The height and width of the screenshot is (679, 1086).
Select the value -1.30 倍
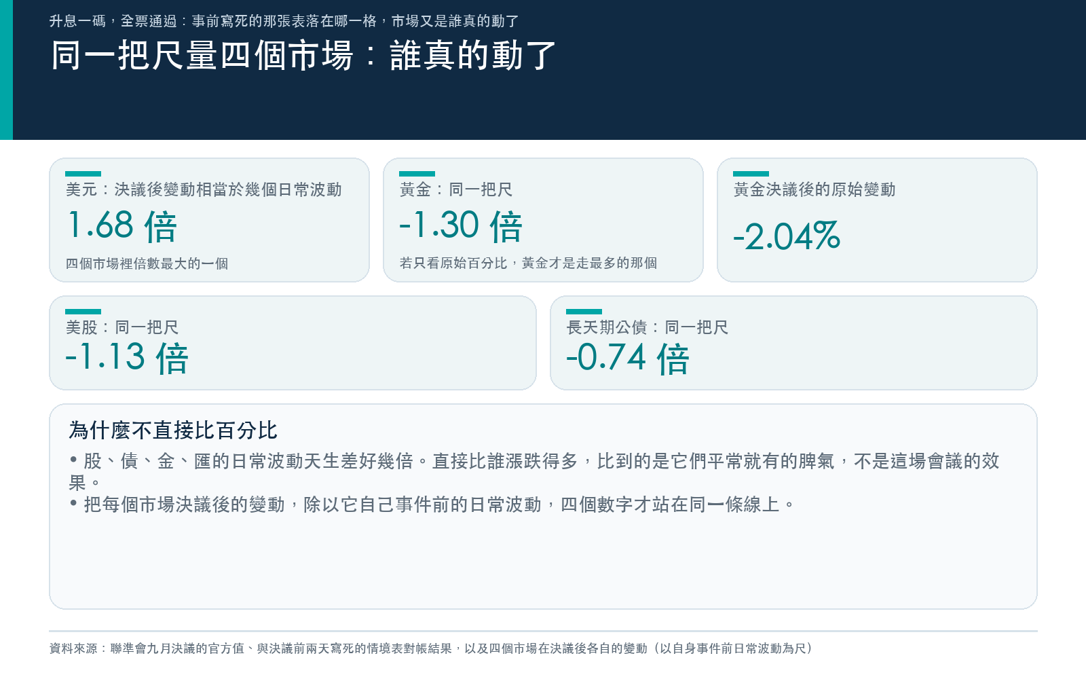click(461, 225)
